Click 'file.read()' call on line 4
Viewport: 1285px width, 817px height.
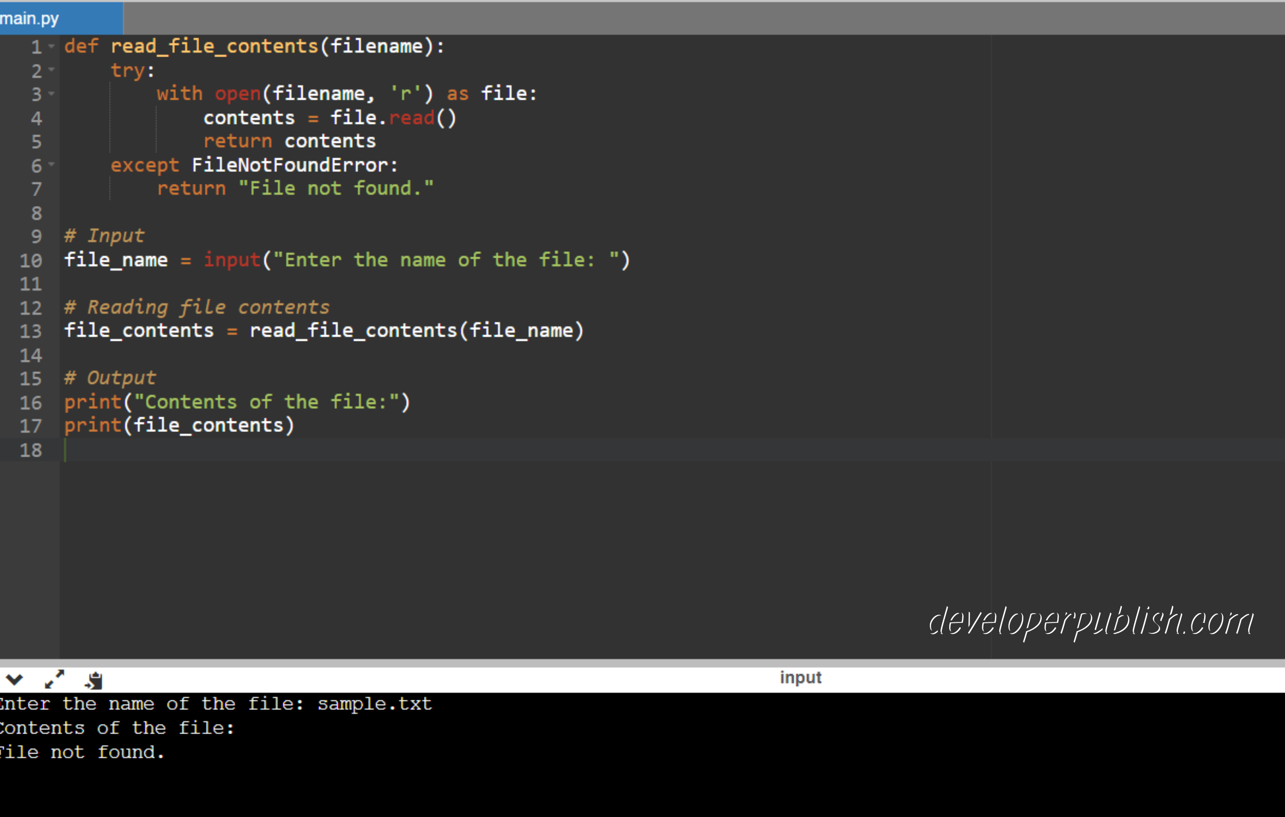point(394,118)
